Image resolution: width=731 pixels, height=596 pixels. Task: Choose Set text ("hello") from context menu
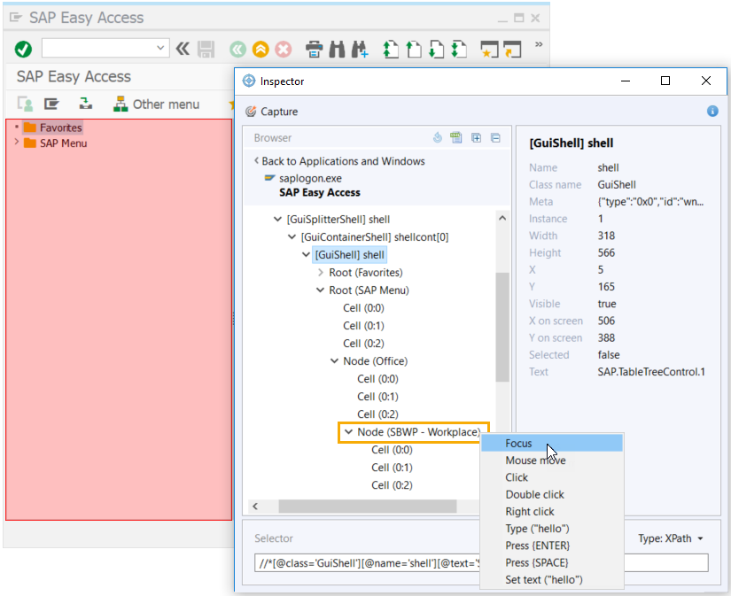[551, 580]
